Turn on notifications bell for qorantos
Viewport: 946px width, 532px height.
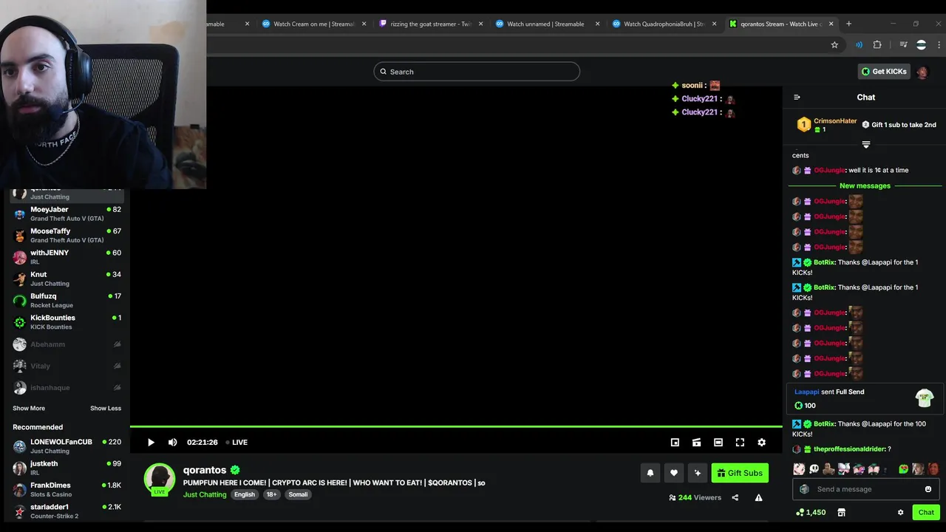(650, 473)
